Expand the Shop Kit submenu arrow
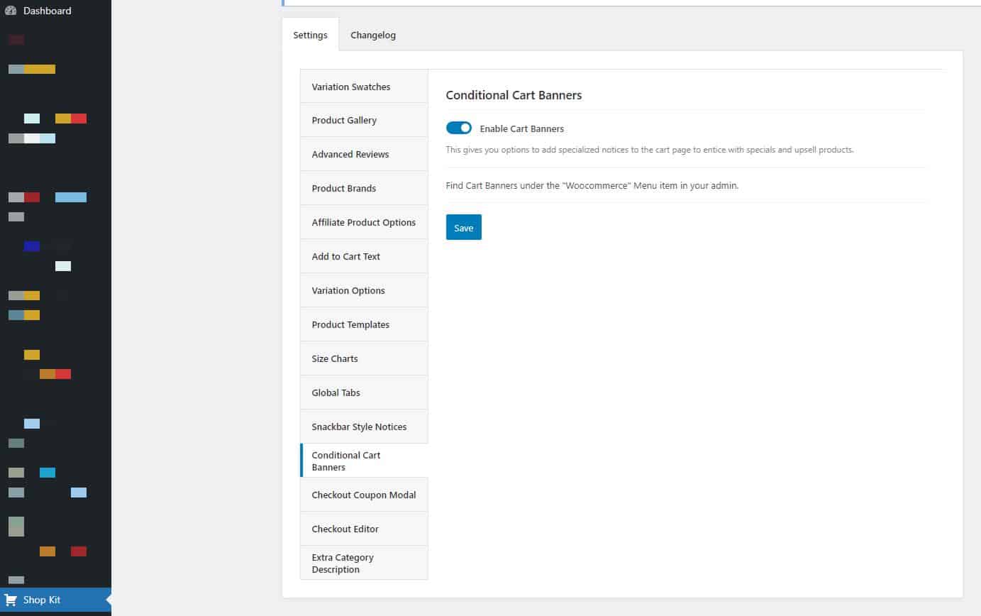This screenshot has height=616, width=981. pyautogui.click(x=106, y=600)
